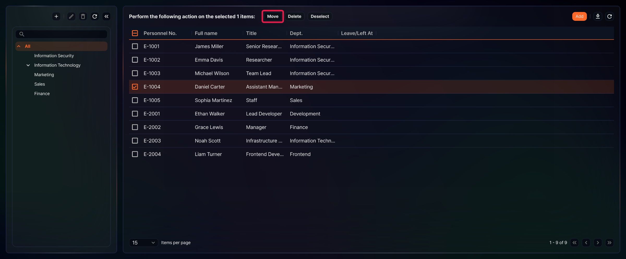Choose Finance in the department tree
This screenshot has width=626, height=259.
[42, 94]
